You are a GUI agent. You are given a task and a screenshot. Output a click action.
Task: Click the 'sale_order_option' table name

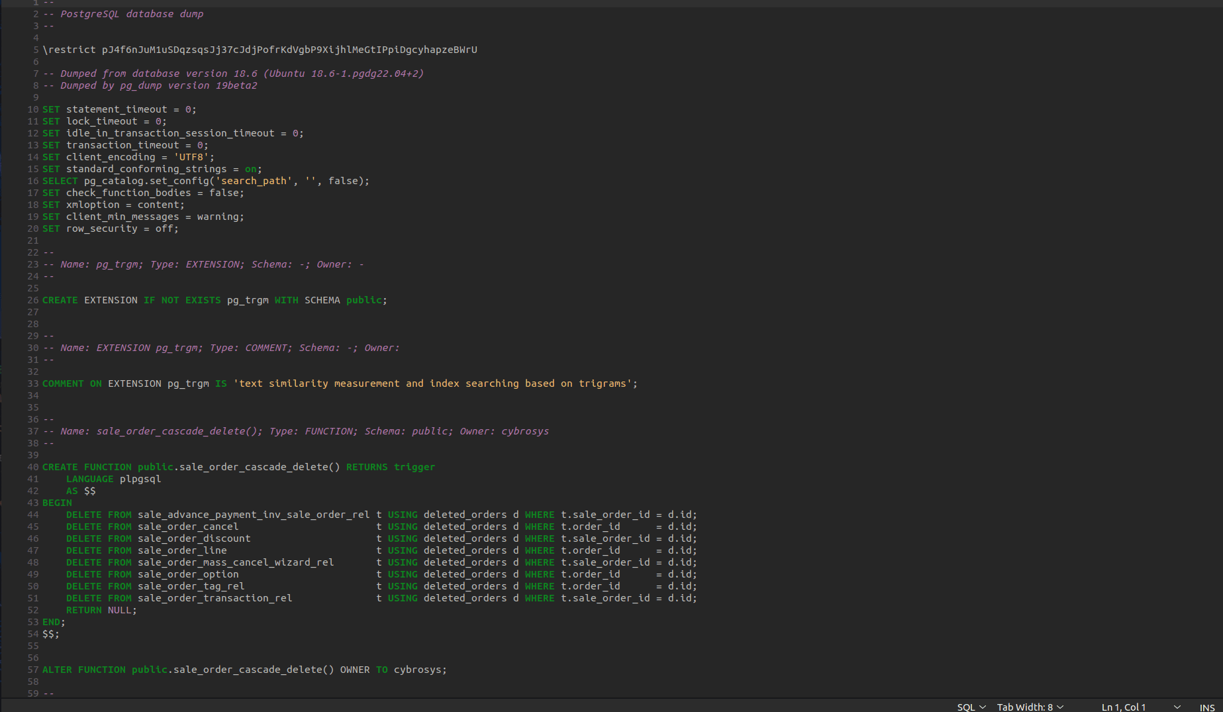click(x=188, y=574)
